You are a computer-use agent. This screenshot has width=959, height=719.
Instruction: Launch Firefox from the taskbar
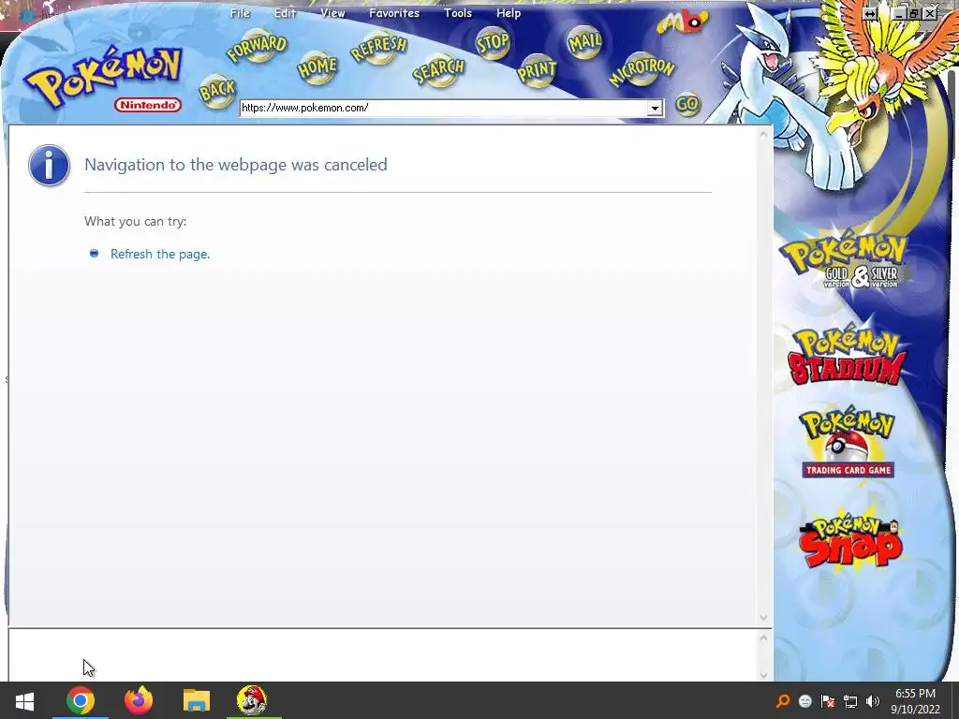pyautogui.click(x=139, y=700)
